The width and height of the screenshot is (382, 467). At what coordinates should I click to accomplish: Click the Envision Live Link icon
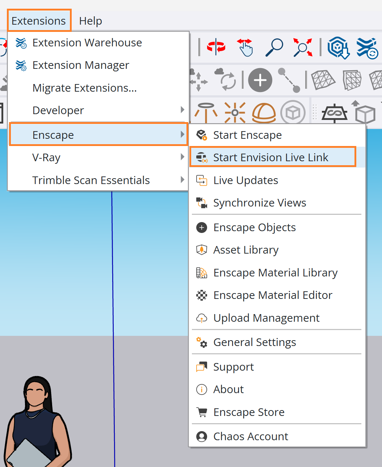coord(202,158)
